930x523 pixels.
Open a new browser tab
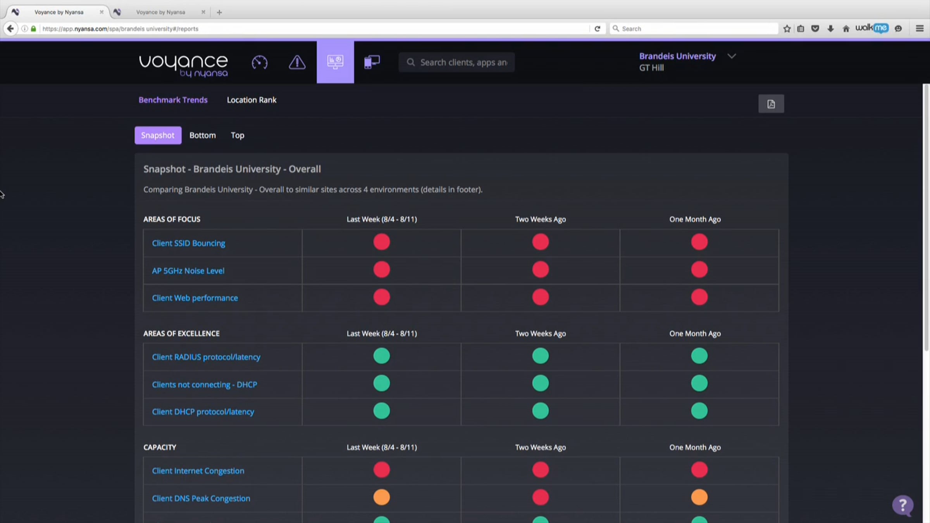[x=219, y=12]
